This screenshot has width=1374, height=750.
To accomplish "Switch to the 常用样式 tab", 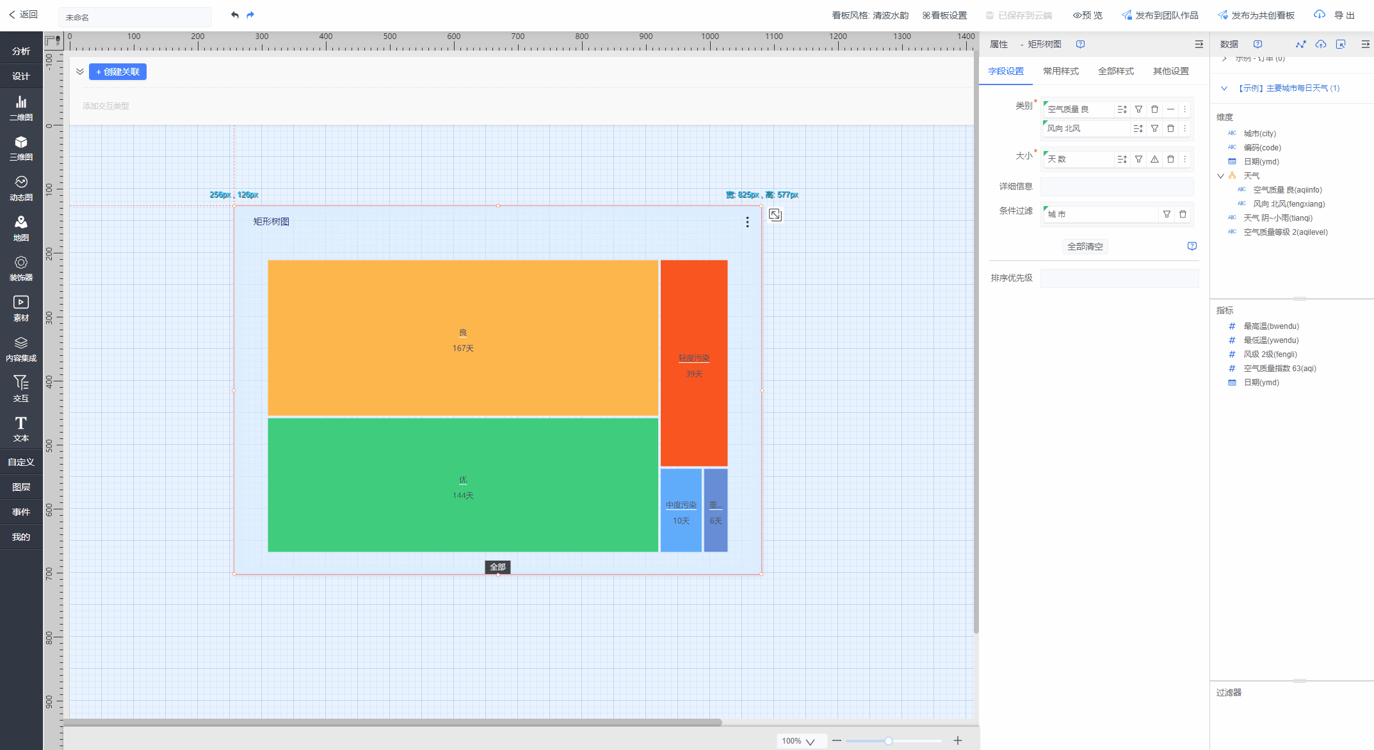I will click(x=1060, y=71).
